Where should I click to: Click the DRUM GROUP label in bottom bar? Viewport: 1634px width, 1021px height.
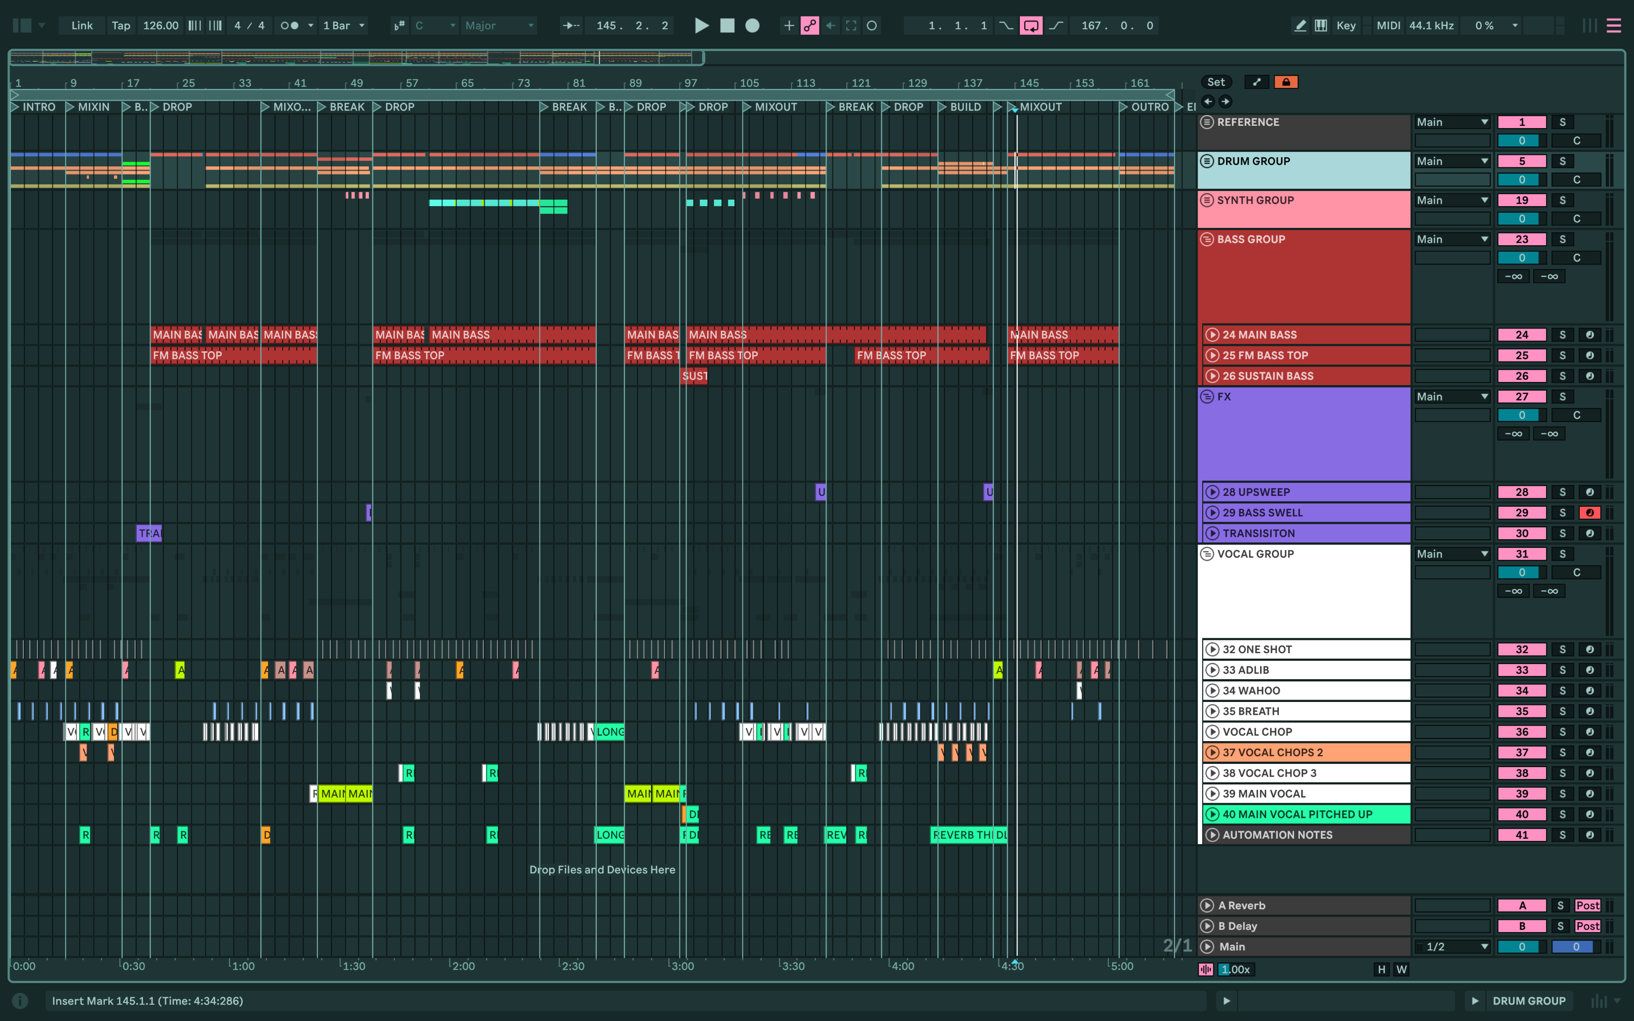tap(1529, 1001)
